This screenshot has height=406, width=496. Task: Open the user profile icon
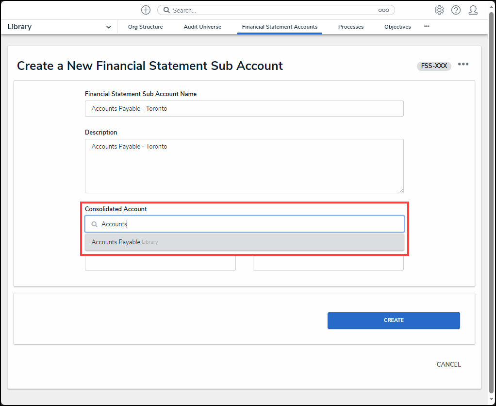473,10
